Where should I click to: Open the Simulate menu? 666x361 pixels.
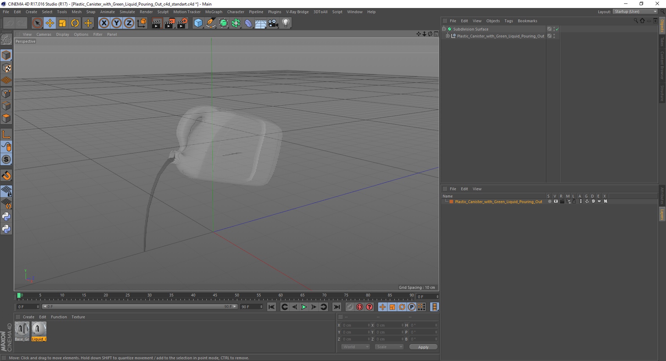pyautogui.click(x=127, y=12)
